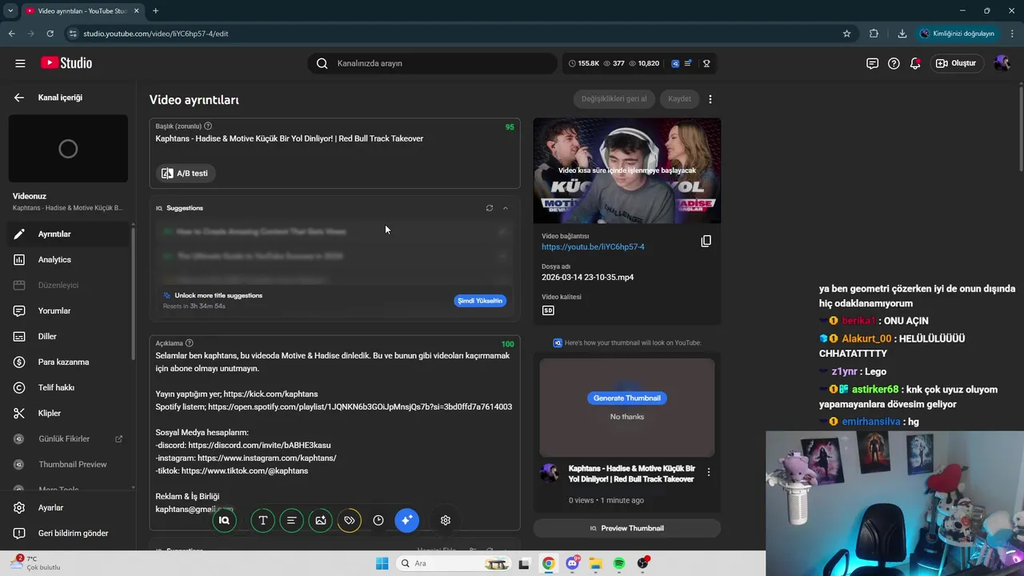Click the title help question mark icon
This screenshot has height=576, width=1024.
point(208,126)
